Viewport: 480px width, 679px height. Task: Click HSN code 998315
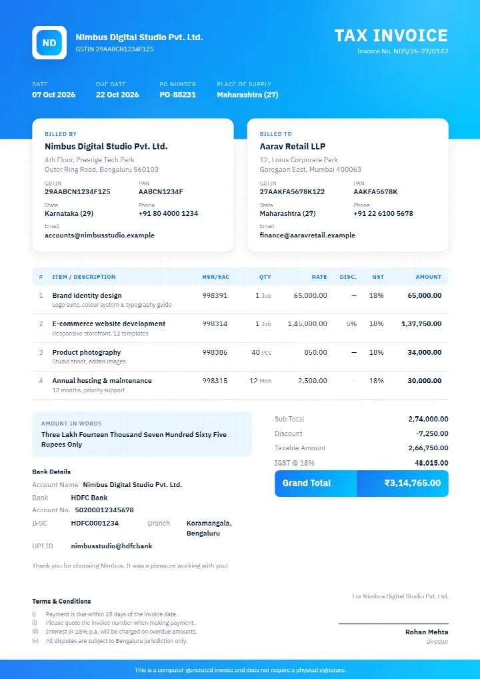point(215,381)
